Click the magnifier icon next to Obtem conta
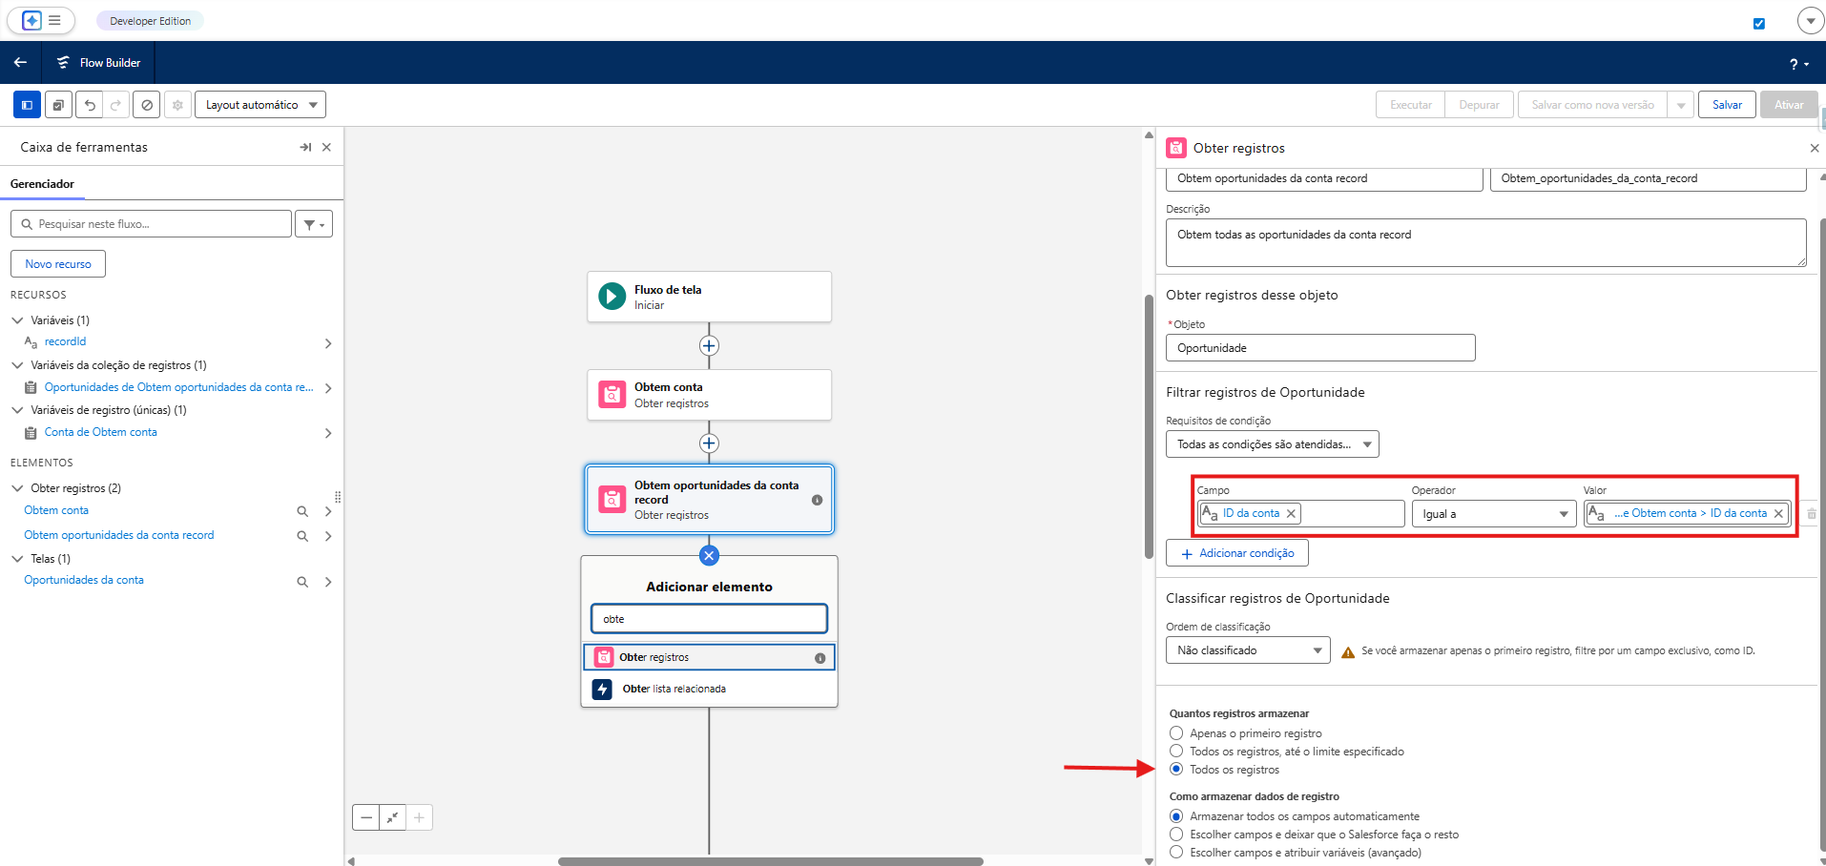 302,510
